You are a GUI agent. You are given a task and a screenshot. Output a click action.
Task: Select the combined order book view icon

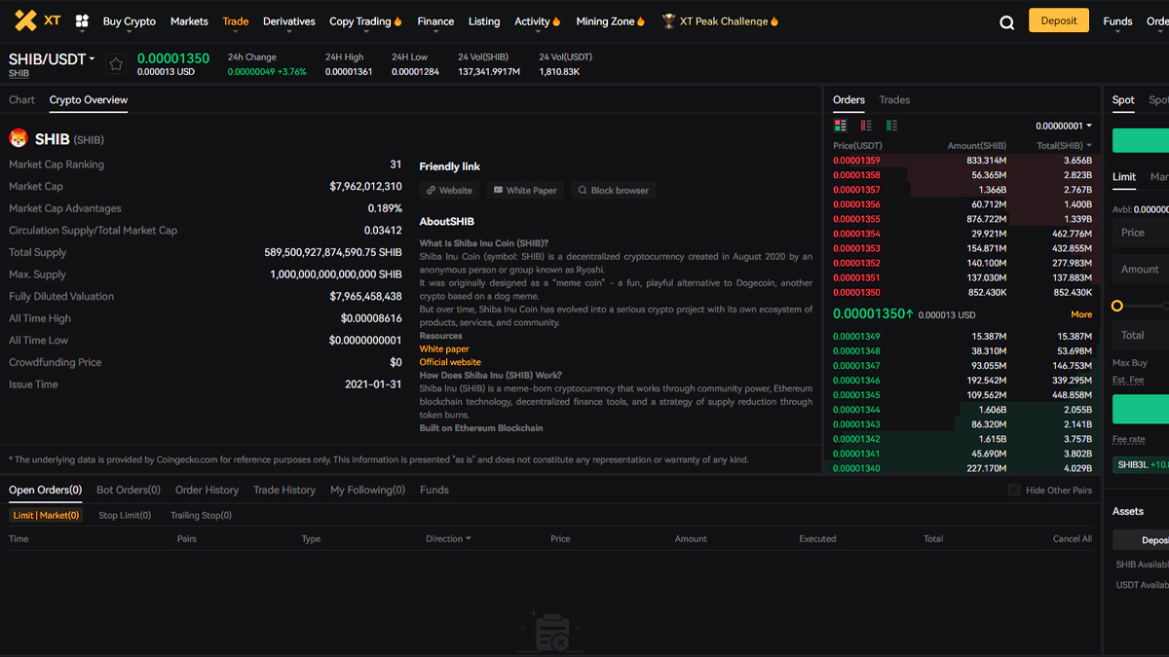[840, 126]
